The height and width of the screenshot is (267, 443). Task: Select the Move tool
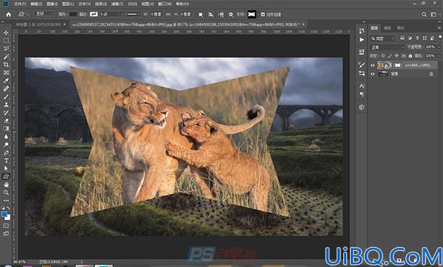(x=6, y=32)
